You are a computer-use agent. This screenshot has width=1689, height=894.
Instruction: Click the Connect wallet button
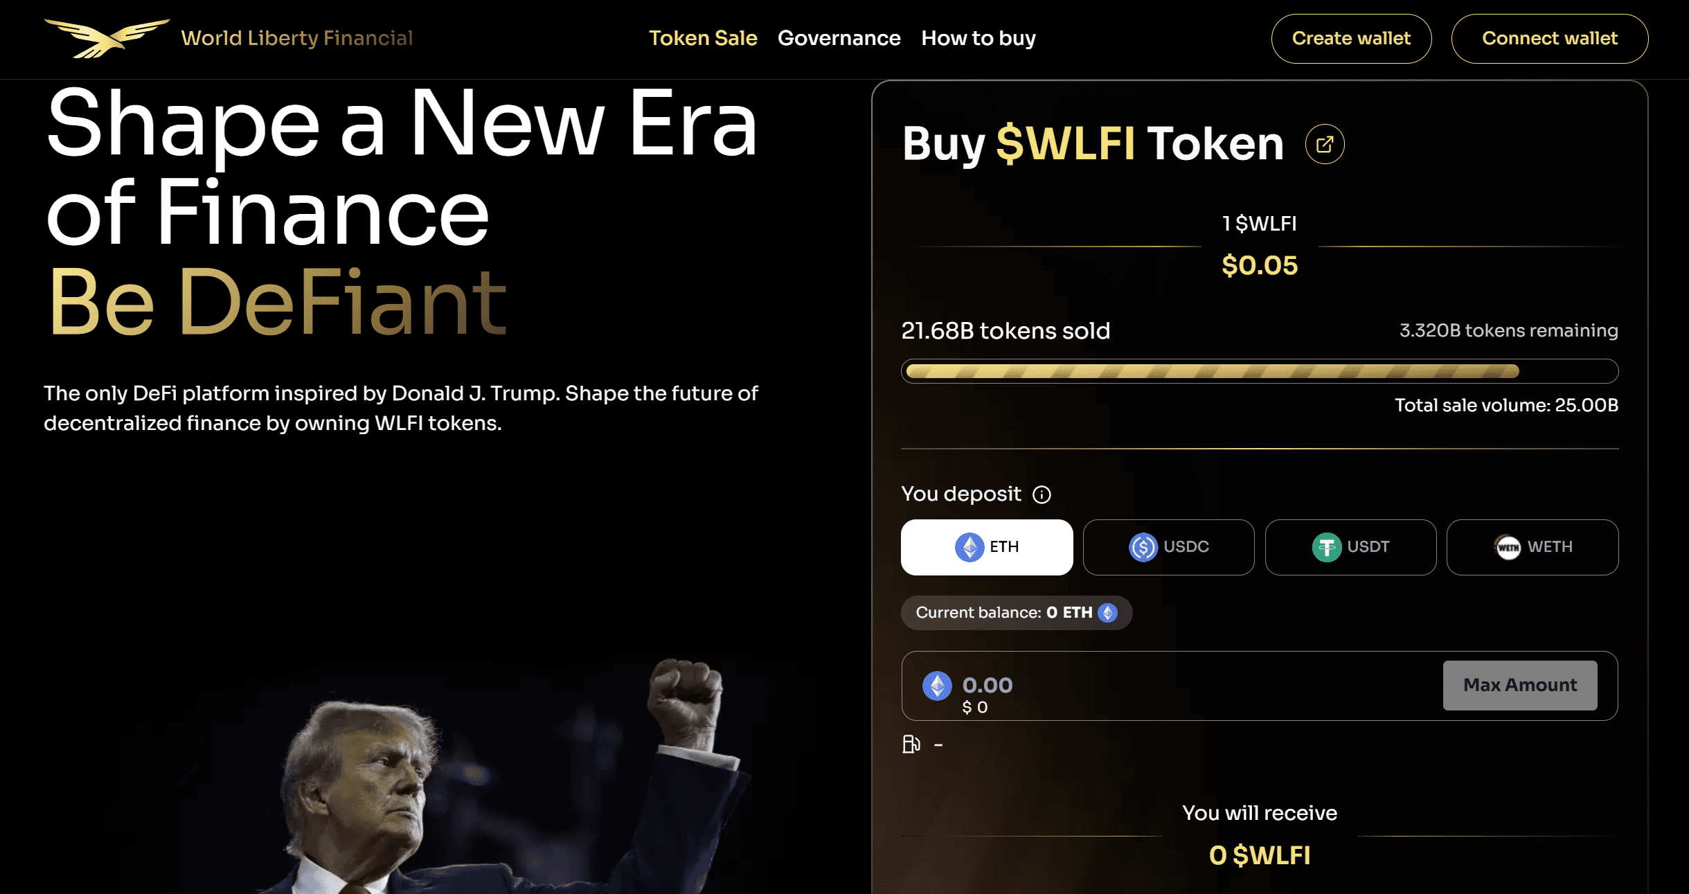pyautogui.click(x=1549, y=38)
